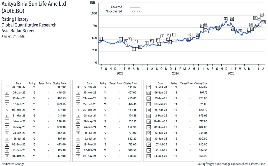Viewport: 268px width, 166px height.
Task: Select the 2024 year label below the chart
Action: [x=175, y=73]
